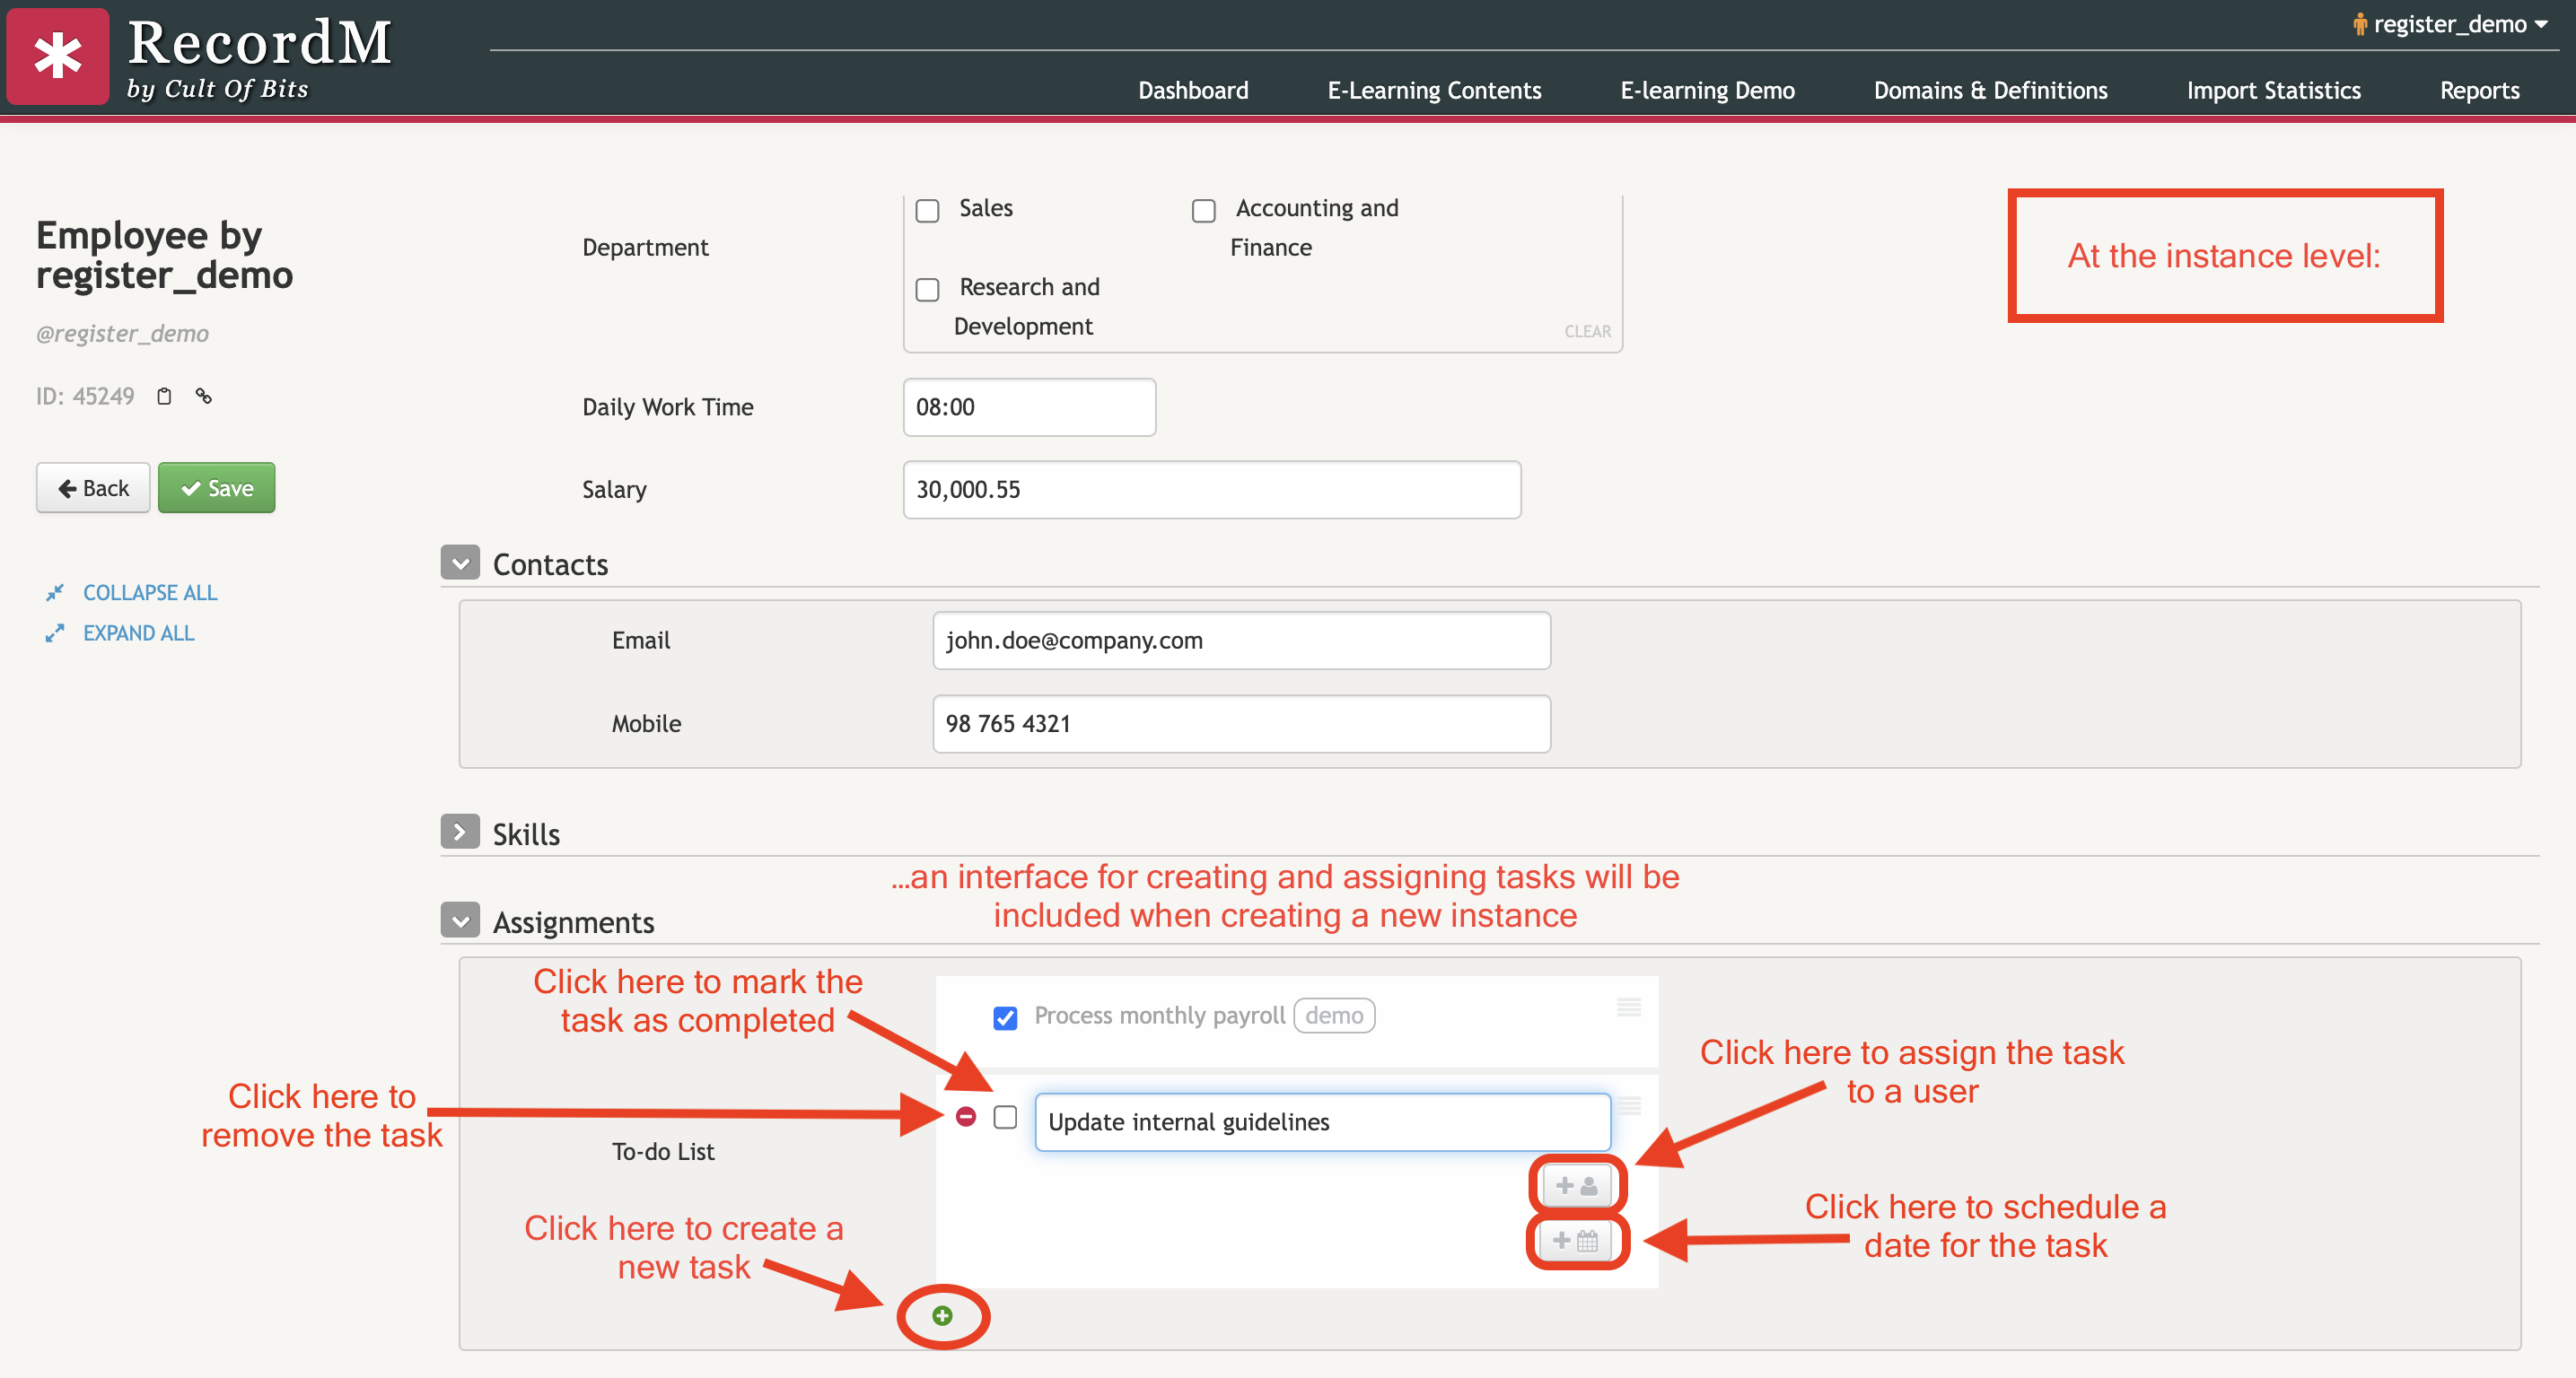The image size is (2576, 1378).
Task: Click the RecordM asterisk logo
Action: click(x=58, y=55)
